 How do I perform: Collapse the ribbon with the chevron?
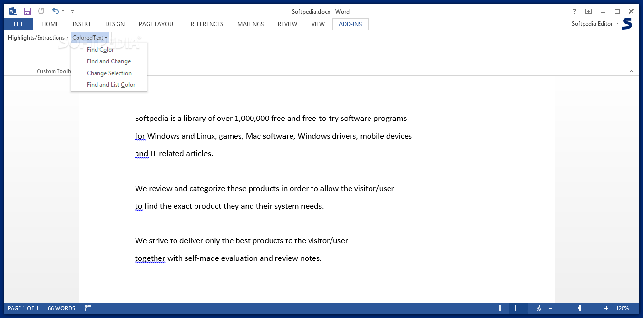(x=631, y=71)
